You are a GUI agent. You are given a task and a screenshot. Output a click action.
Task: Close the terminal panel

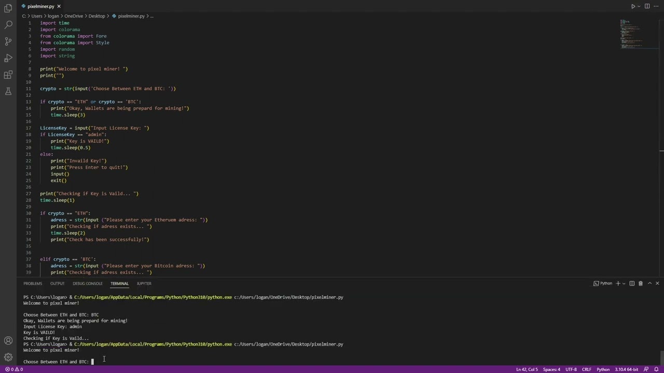(657, 283)
